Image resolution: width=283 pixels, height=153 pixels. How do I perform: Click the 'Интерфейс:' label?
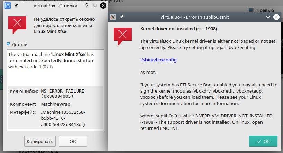(23, 112)
